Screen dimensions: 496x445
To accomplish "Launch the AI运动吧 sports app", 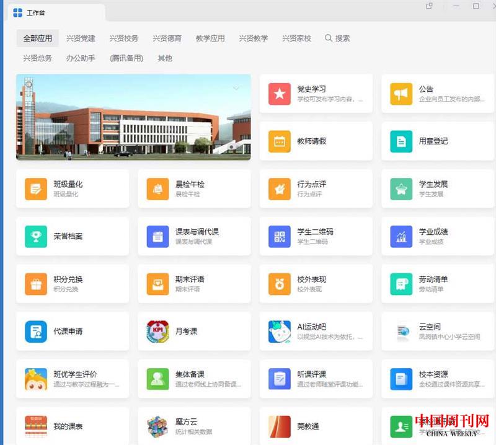I will click(316, 331).
